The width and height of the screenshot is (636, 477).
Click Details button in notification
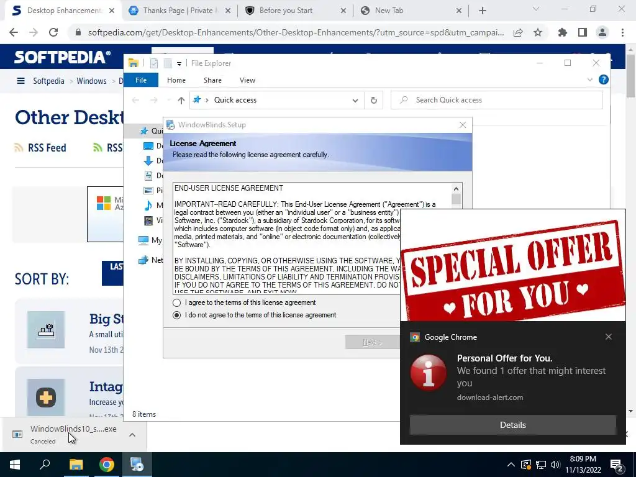click(512, 425)
